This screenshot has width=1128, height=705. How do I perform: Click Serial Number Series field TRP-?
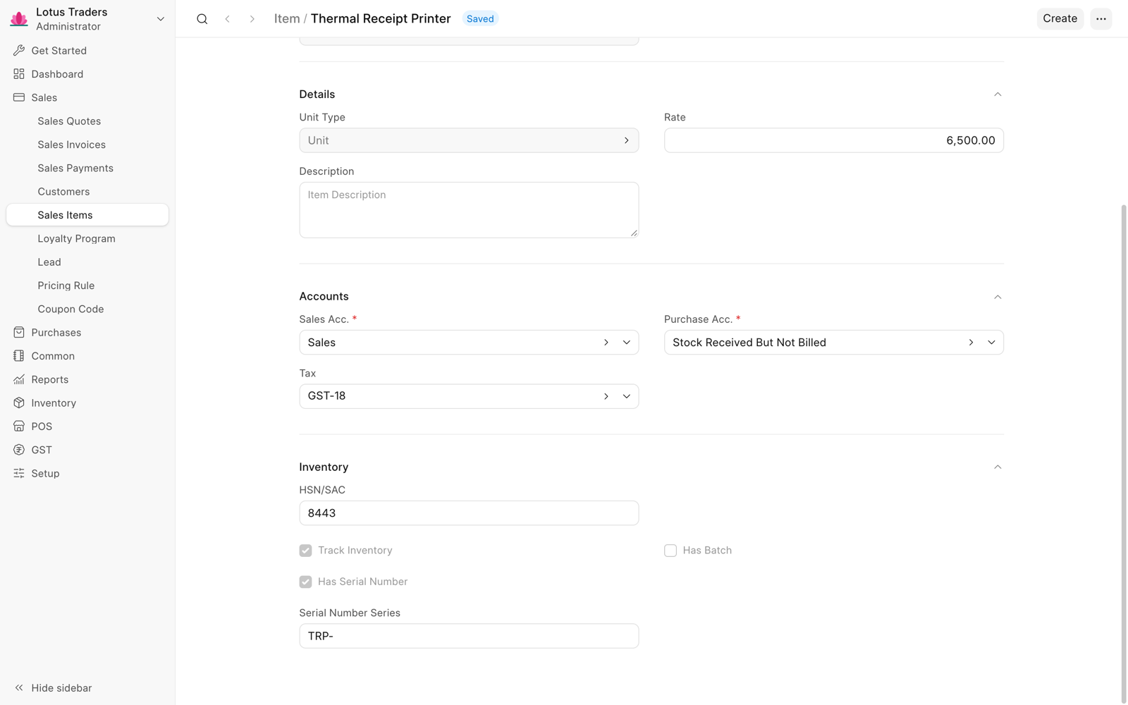tap(469, 636)
